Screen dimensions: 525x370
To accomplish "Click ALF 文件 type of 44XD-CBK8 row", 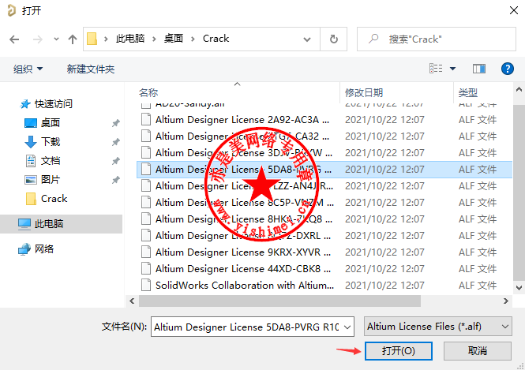I will [x=478, y=269].
